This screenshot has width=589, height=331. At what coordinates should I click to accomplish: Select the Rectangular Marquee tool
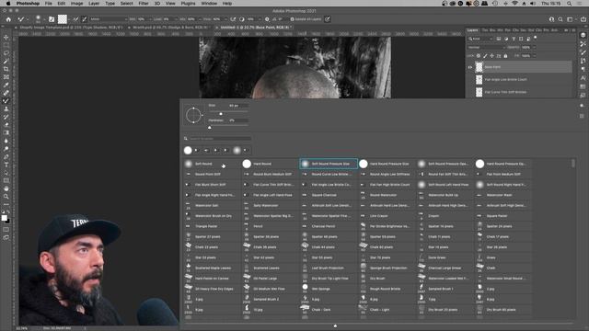click(6, 45)
